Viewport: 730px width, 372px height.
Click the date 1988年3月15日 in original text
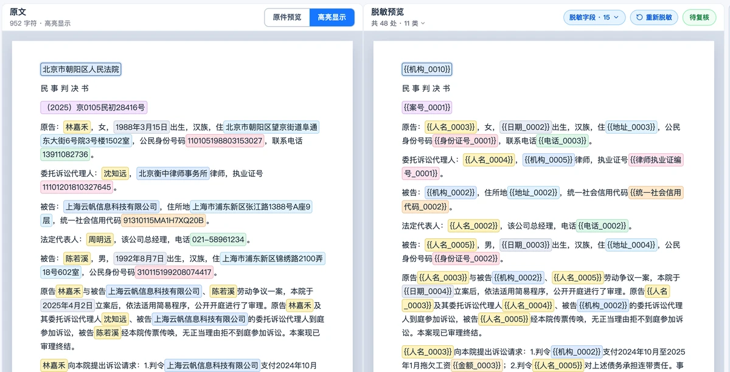141,127
